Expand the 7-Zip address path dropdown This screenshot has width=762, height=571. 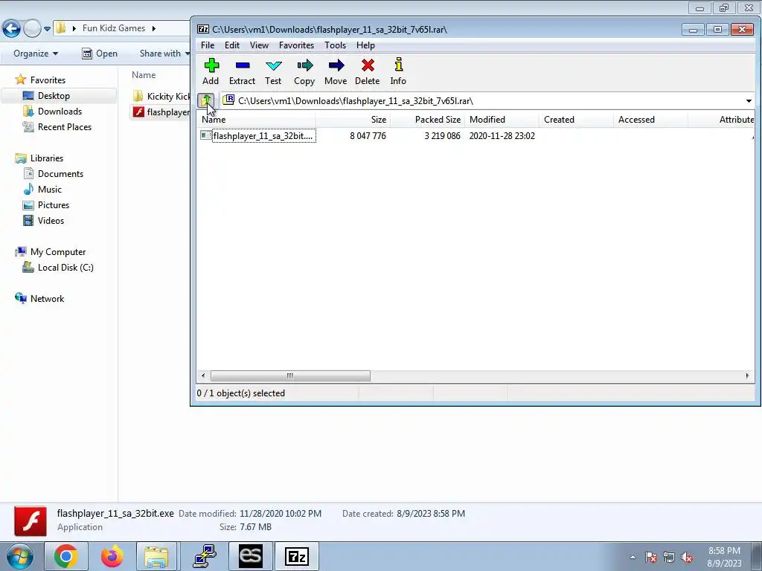pos(749,101)
